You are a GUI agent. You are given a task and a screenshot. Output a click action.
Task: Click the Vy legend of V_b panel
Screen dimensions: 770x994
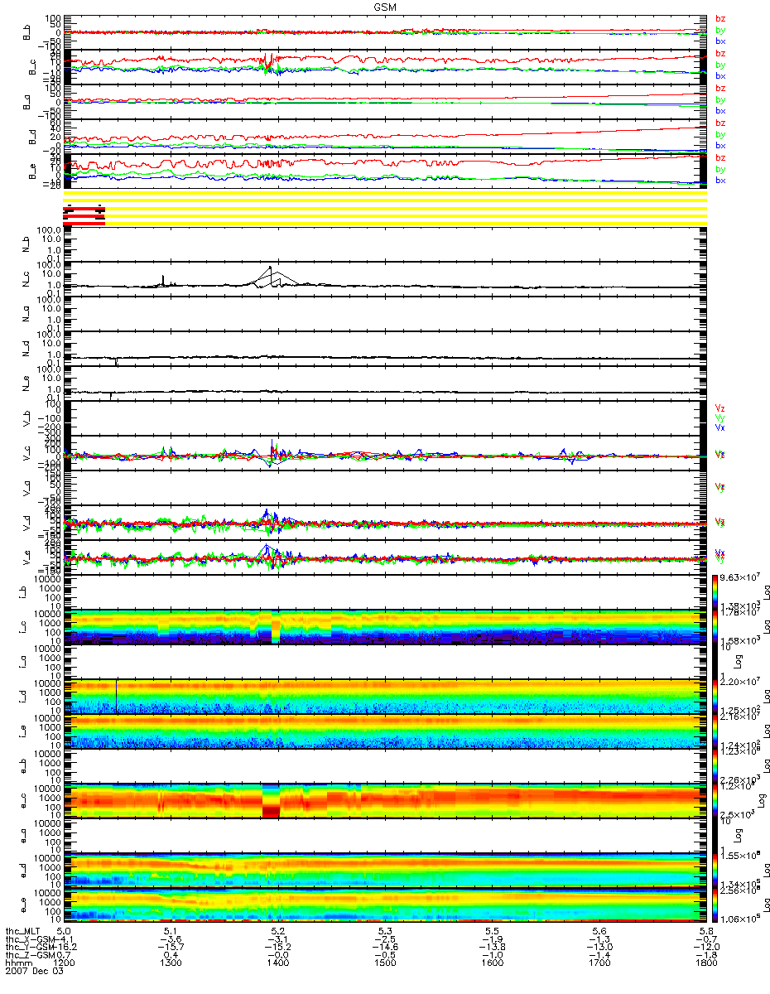click(x=719, y=417)
